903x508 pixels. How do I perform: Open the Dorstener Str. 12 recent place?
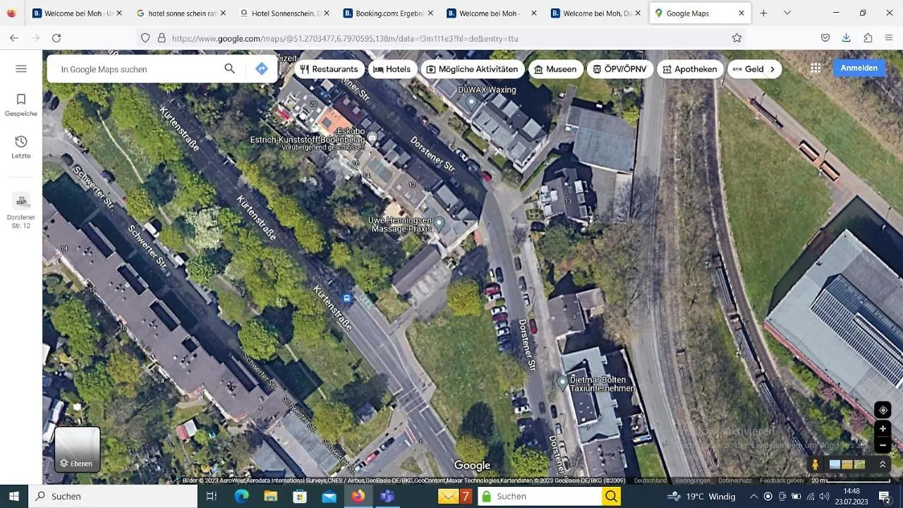pyautogui.click(x=21, y=210)
